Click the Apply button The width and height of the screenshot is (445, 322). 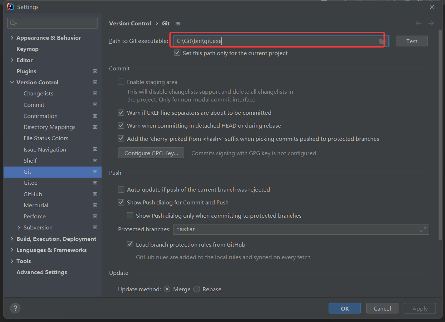pyautogui.click(x=420, y=308)
